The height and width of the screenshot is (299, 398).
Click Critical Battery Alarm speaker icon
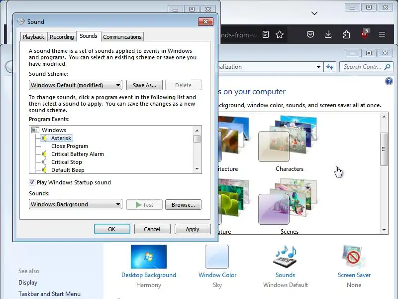pyautogui.click(x=44, y=154)
